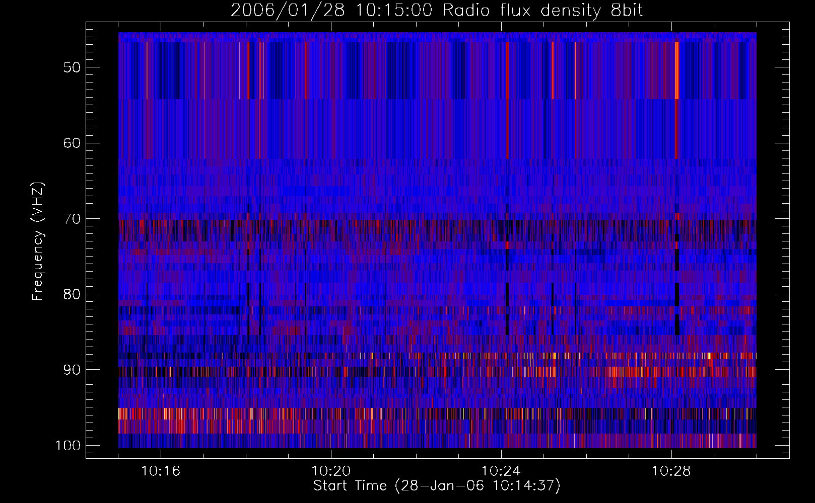
Task: Select the 60 frequency tick label
Action: click(x=72, y=143)
